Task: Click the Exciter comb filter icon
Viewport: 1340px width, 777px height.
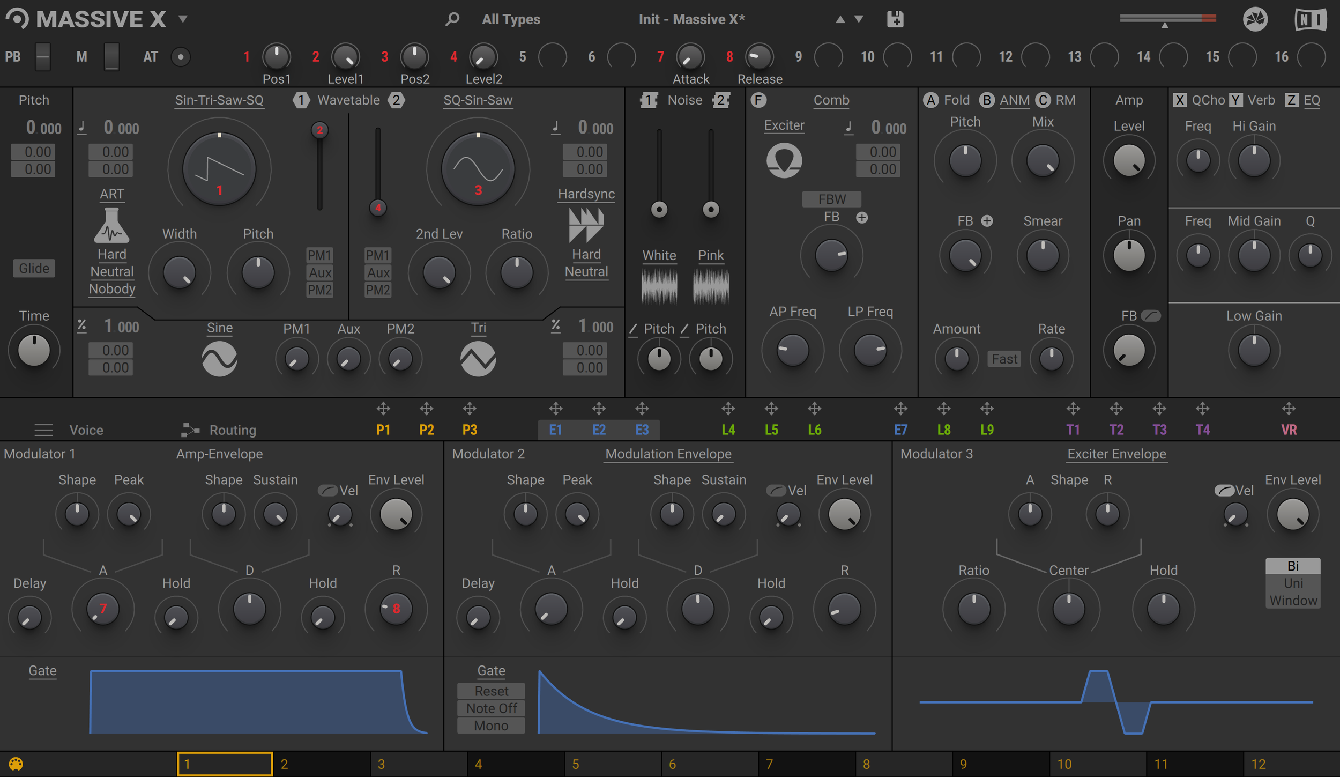Action: [784, 160]
